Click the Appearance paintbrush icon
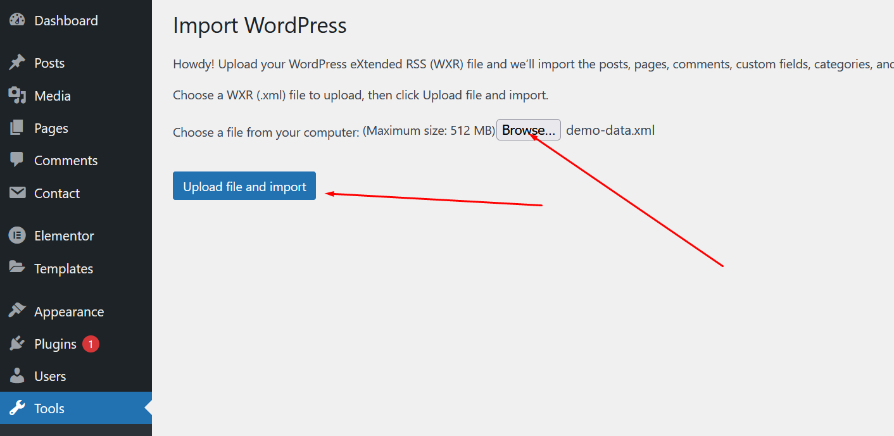The height and width of the screenshot is (436, 894). 17,311
